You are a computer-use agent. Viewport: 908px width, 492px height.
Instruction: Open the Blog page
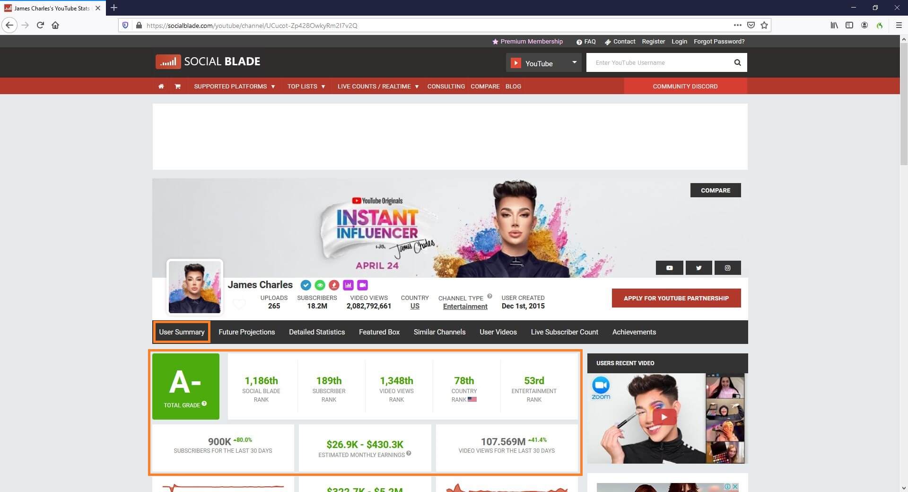(x=513, y=86)
